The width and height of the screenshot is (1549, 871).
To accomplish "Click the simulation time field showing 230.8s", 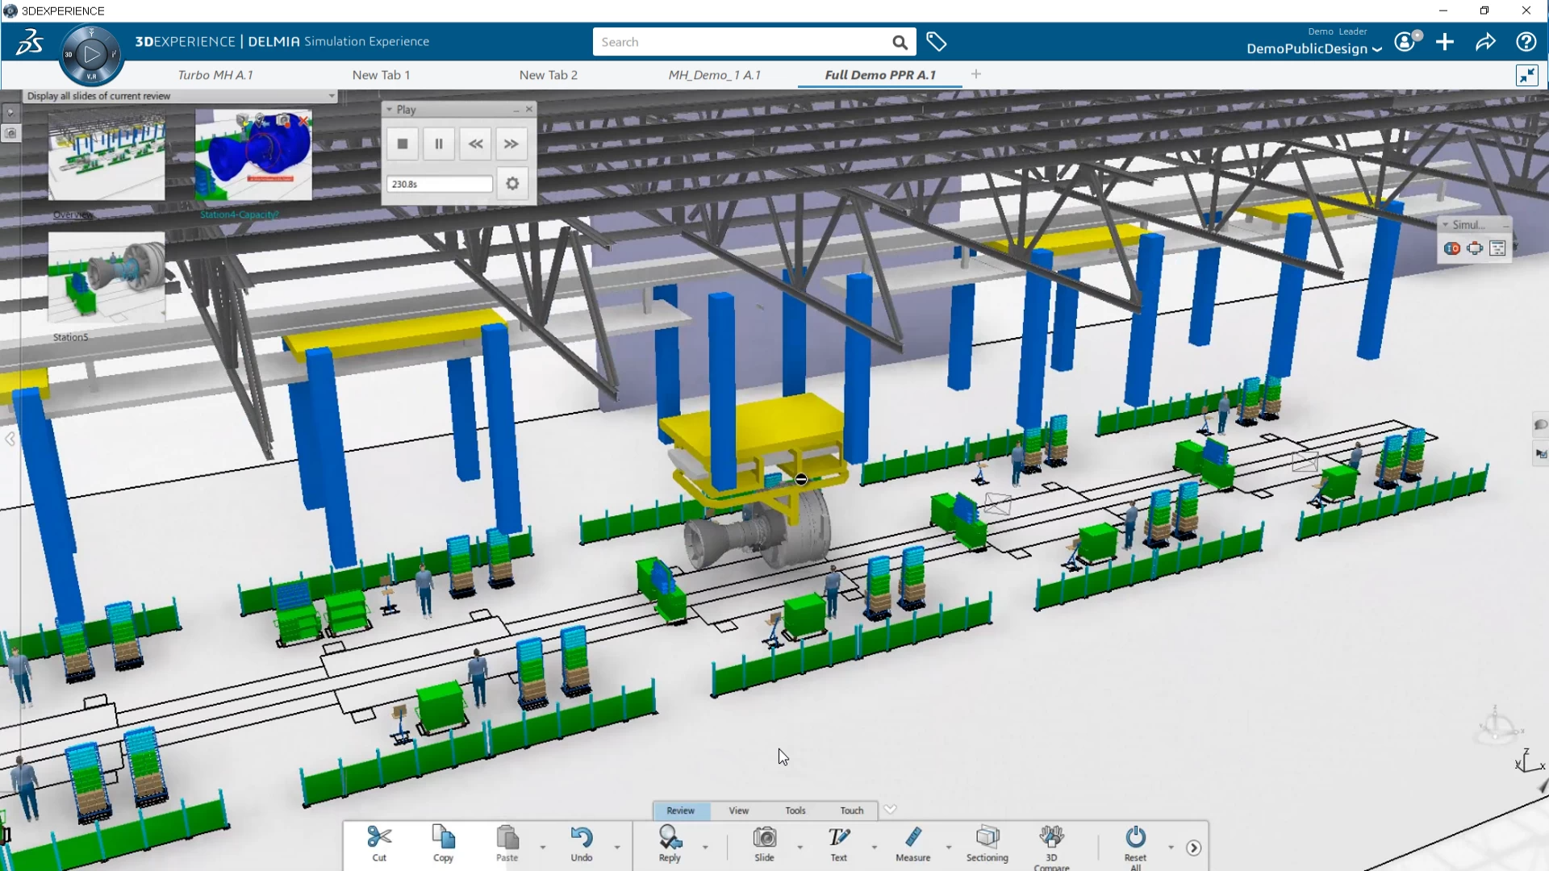I will click(x=439, y=184).
